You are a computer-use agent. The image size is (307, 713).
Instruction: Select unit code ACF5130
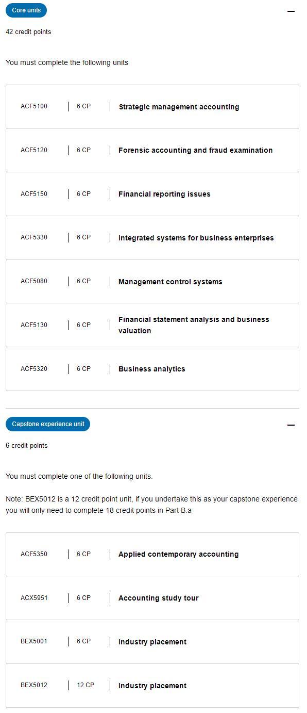click(x=34, y=325)
